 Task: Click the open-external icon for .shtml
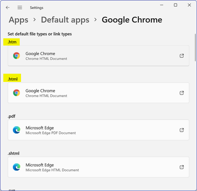pos(182,167)
